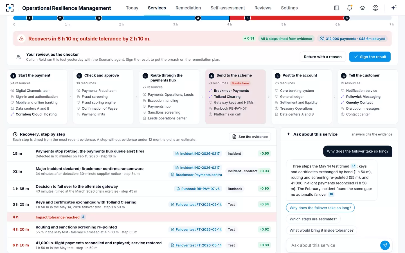Viewport: 405px width, 253px height.
Task: Select Corrabeg Cloud · hosting resource
Action: 36,114
